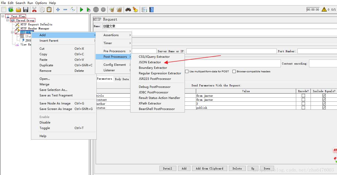Click the Up button
This screenshot has width=337, height=175.
pyautogui.click(x=253, y=168)
